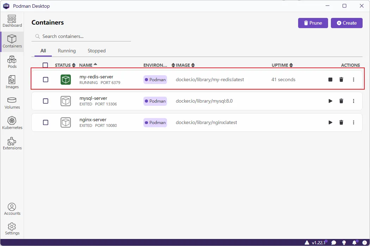Image resolution: width=370 pixels, height=246 pixels.
Task: Open the Pods section in sidebar
Action: pyautogui.click(x=12, y=61)
